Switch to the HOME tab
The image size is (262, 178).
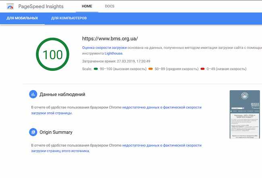(x=87, y=6)
